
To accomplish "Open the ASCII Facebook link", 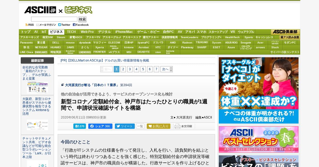I will point(81,25).
